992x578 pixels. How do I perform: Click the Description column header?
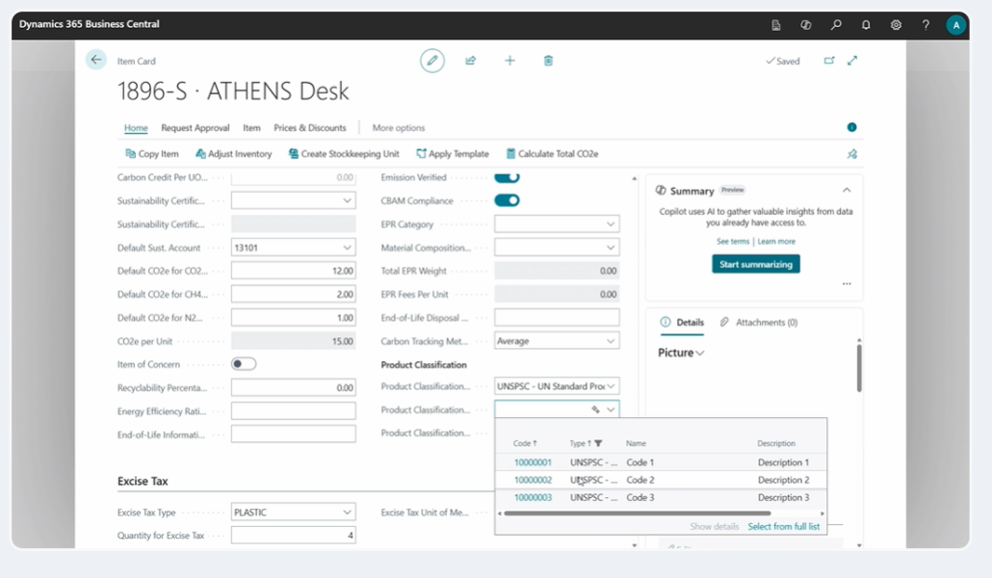776,443
